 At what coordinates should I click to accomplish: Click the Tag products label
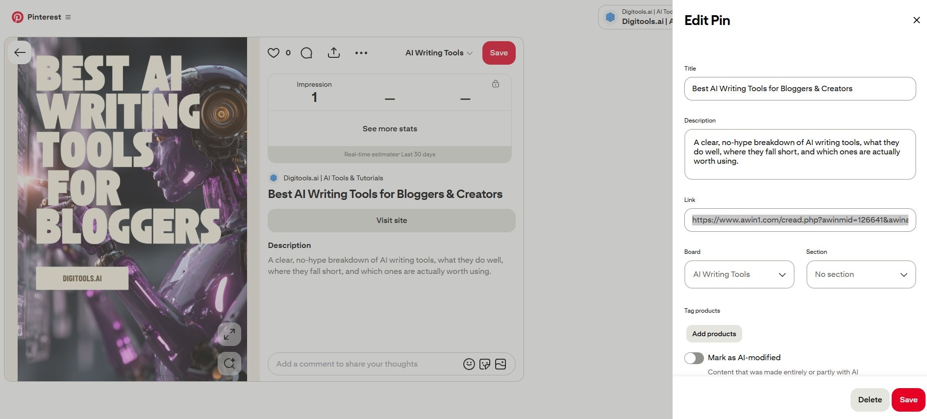point(702,311)
